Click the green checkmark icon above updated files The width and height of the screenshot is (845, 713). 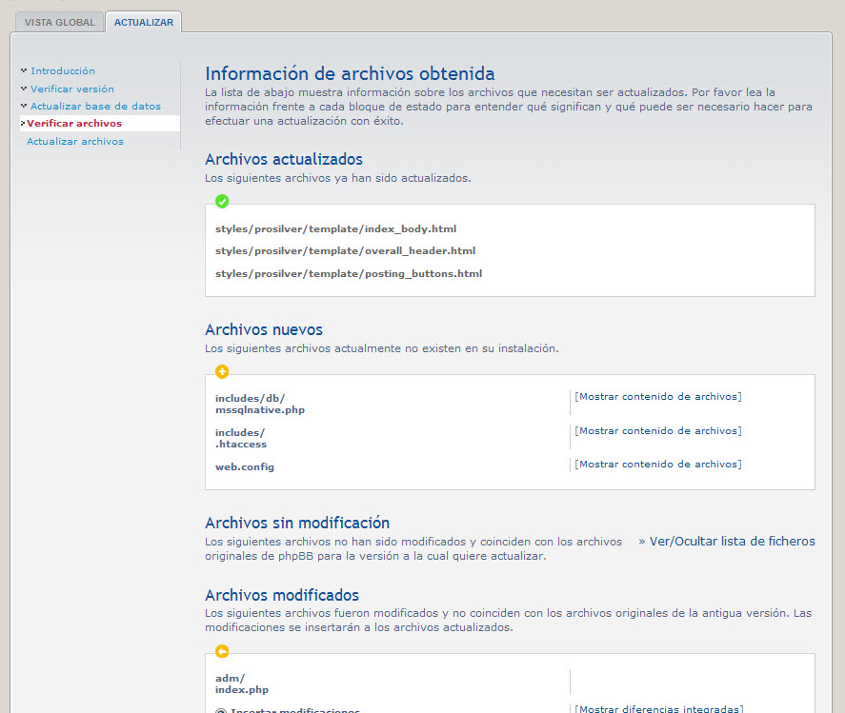pyautogui.click(x=222, y=201)
